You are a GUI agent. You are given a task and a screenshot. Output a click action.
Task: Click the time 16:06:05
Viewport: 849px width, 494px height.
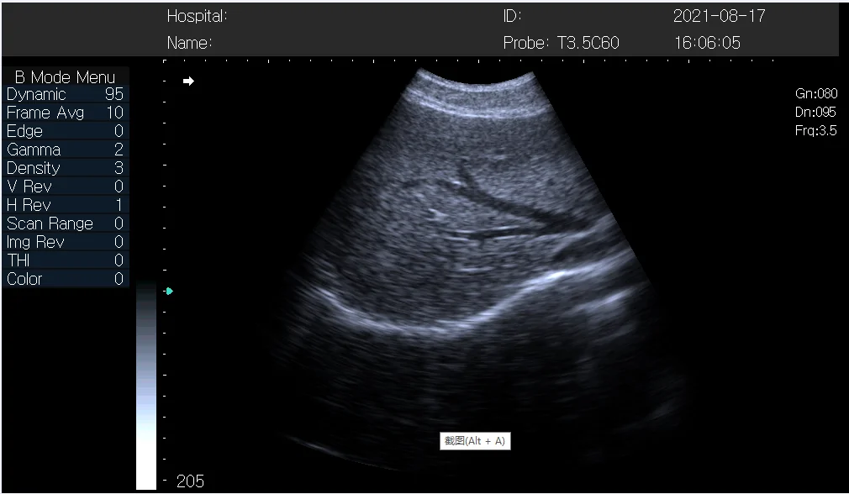pos(707,43)
